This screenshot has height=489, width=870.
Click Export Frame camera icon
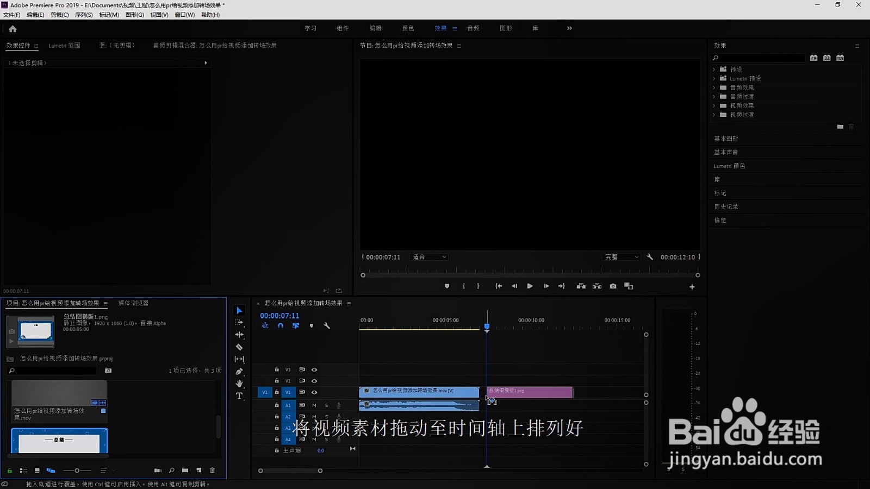click(x=613, y=286)
